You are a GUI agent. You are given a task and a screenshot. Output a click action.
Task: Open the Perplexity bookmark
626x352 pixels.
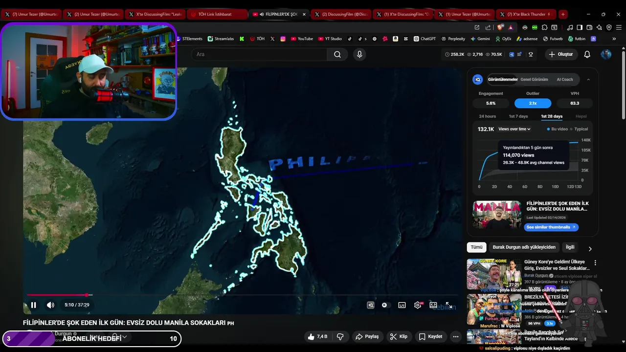[x=453, y=39]
